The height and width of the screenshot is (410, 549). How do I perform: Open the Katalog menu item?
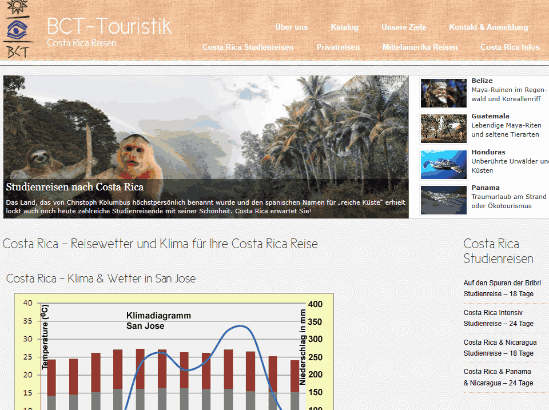[344, 27]
